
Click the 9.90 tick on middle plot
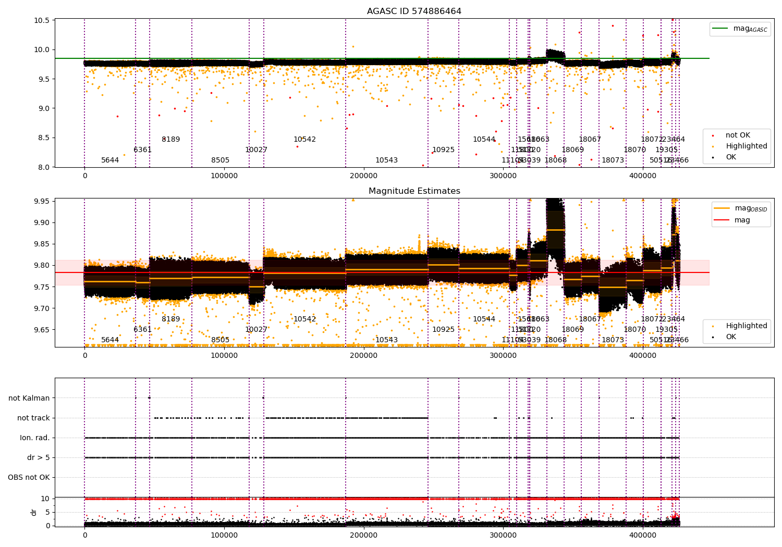click(42, 222)
